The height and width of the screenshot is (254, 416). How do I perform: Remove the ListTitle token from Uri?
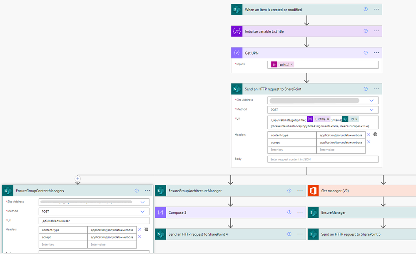pyautogui.click(x=328, y=119)
